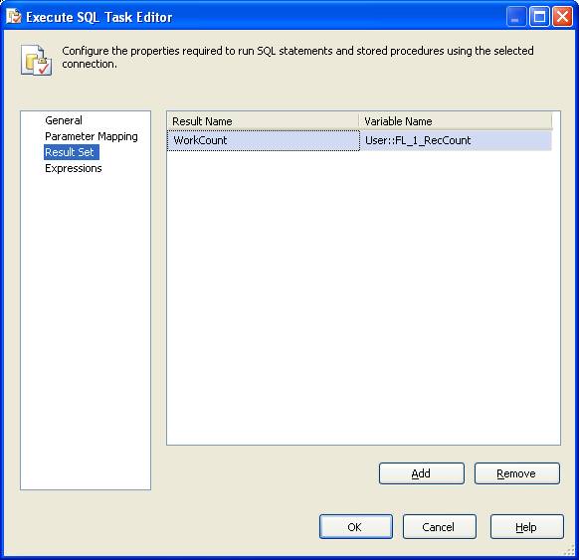
Task: Click the Add button
Action: [x=422, y=473]
